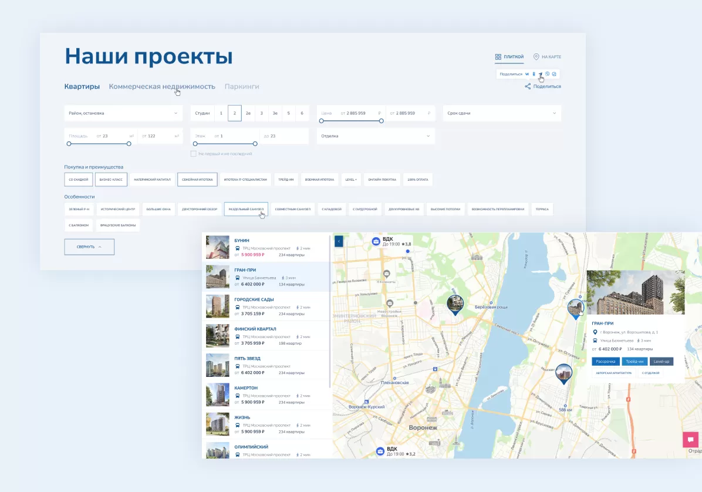Click the «Гран-При» building thumbnail in list
The height and width of the screenshot is (492, 702).
coord(218,277)
